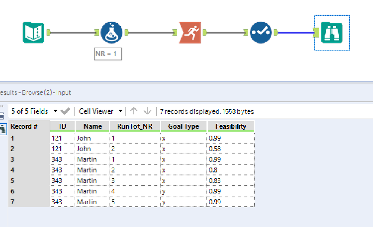Click the 0.83 Feasibility cell

pos(231,181)
